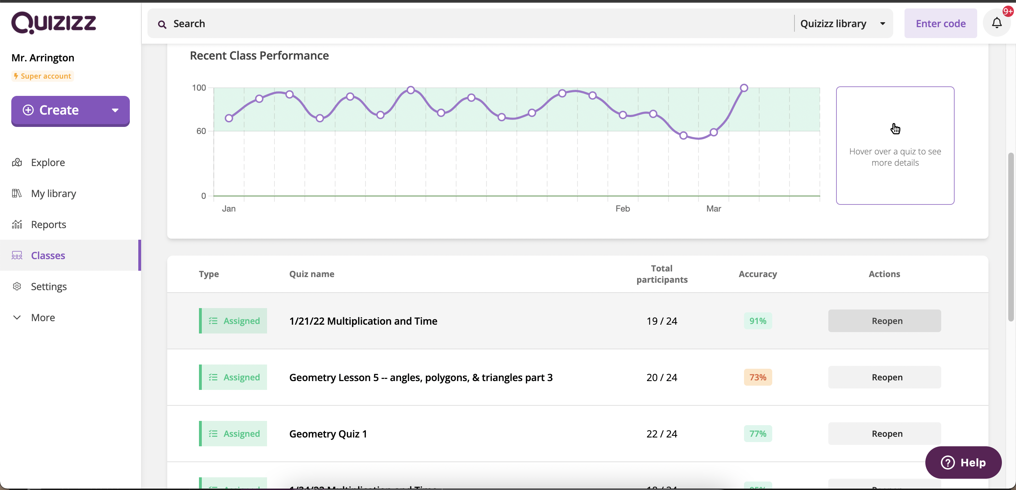Click the Help question mark icon
This screenshot has height=490, width=1016.
[x=947, y=463]
